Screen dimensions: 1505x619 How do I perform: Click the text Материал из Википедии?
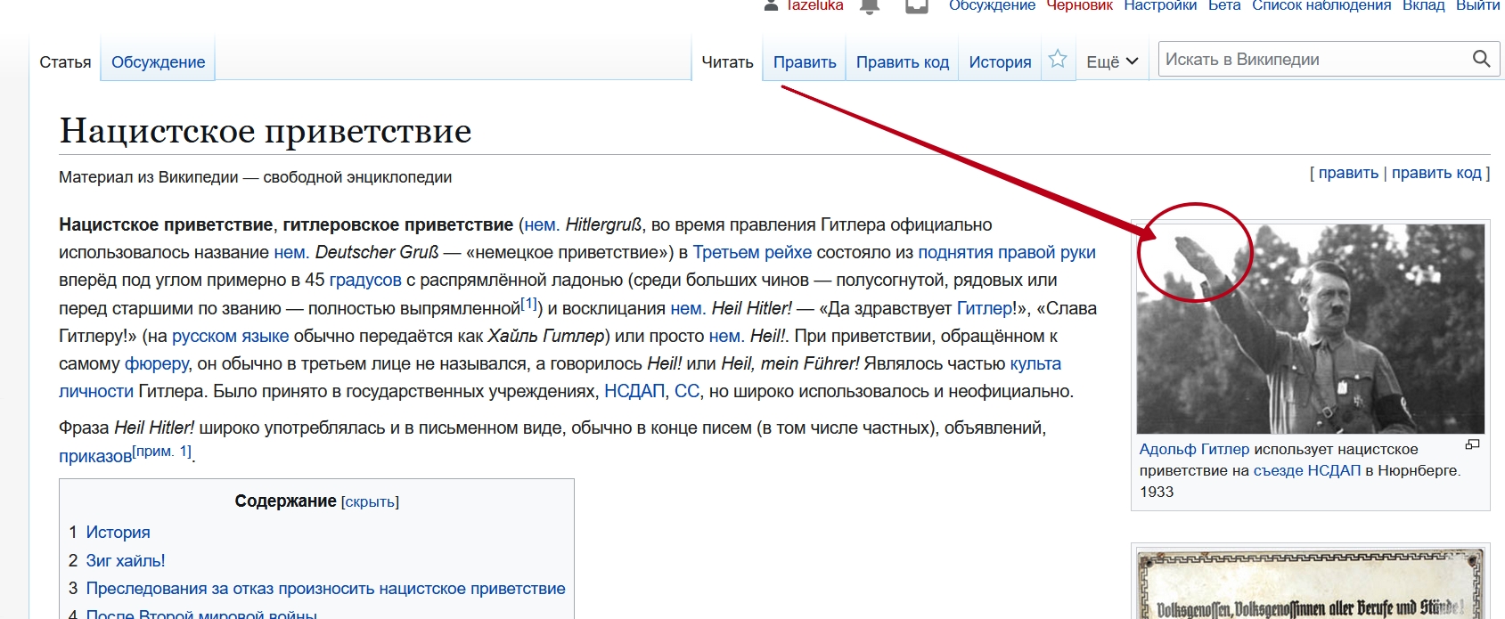[148, 177]
